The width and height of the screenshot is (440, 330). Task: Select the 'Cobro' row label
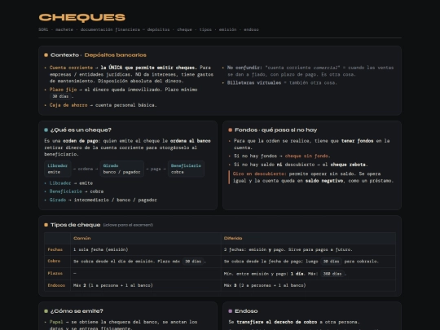[x=54, y=261]
